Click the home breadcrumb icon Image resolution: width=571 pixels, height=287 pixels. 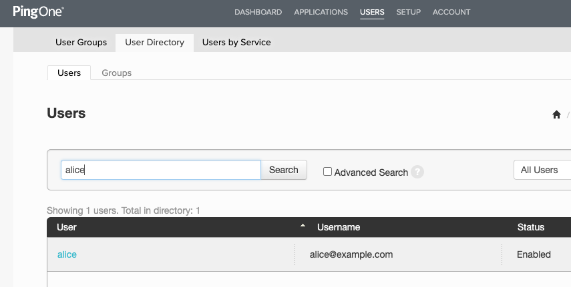coord(556,115)
